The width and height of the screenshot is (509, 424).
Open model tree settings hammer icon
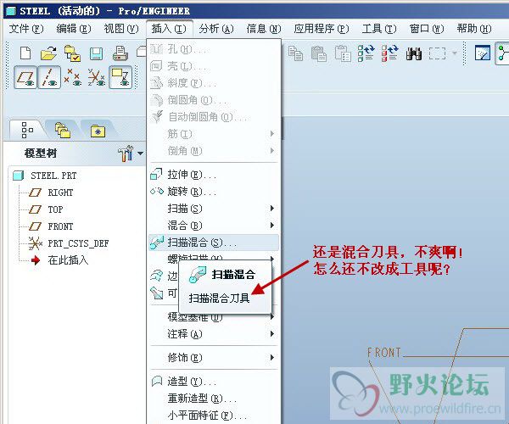pos(126,153)
